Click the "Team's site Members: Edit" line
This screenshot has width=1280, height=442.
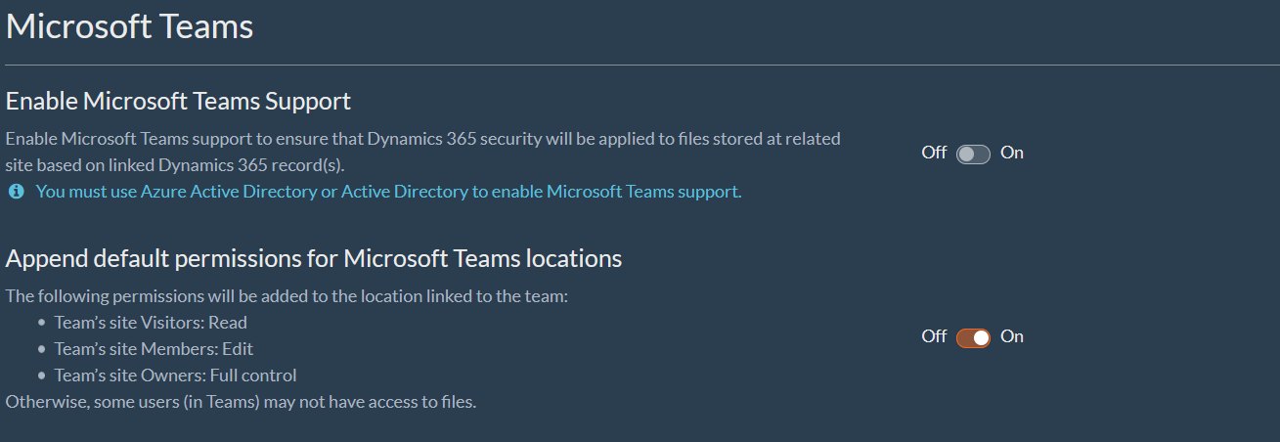coord(154,349)
